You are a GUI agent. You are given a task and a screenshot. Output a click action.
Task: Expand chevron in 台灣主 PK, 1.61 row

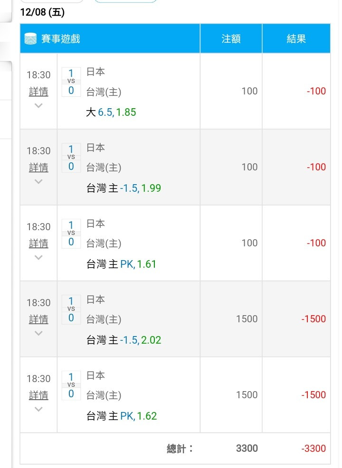click(38, 257)
